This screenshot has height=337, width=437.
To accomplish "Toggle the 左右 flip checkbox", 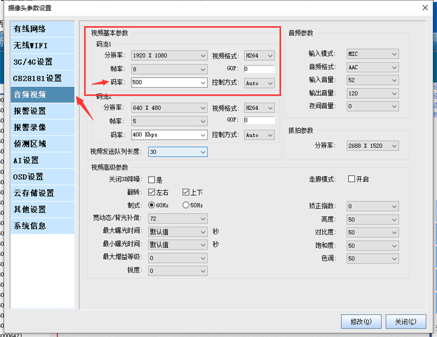I will click(x=151, y=192).
